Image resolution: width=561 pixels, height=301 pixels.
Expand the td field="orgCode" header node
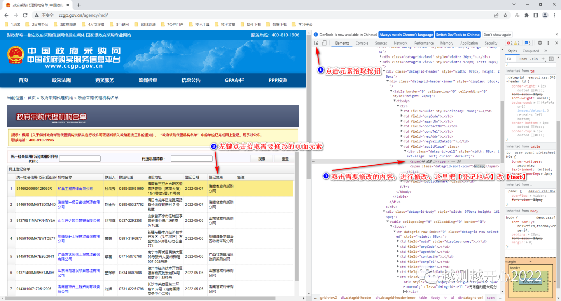click(402, 116)
